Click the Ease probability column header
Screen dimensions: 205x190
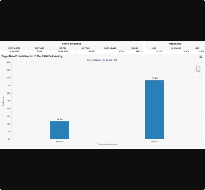pos(154,48)
